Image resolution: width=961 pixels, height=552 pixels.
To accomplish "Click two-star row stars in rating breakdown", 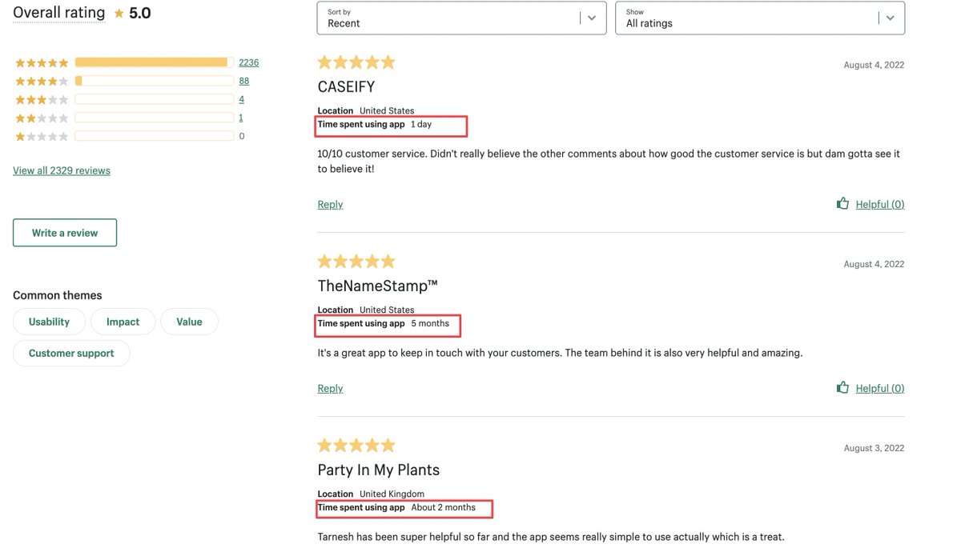I will coord(42,118).
